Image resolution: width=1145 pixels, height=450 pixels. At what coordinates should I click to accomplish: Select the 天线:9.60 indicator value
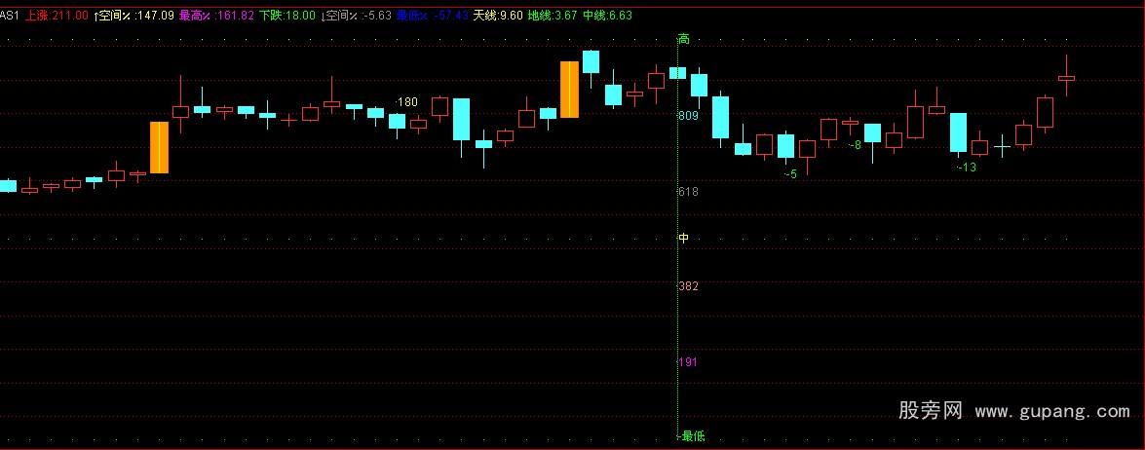(498, 16)
